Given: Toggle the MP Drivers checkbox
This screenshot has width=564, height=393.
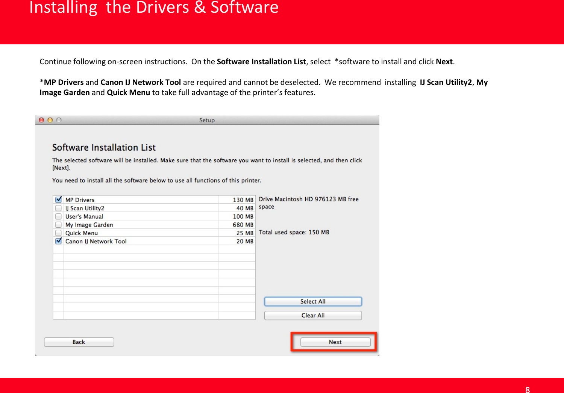Looking at the screenshot, I should (x=58, y=200).
